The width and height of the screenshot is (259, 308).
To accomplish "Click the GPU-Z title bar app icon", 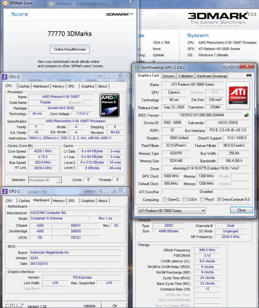I will click(x=137, y=68).
